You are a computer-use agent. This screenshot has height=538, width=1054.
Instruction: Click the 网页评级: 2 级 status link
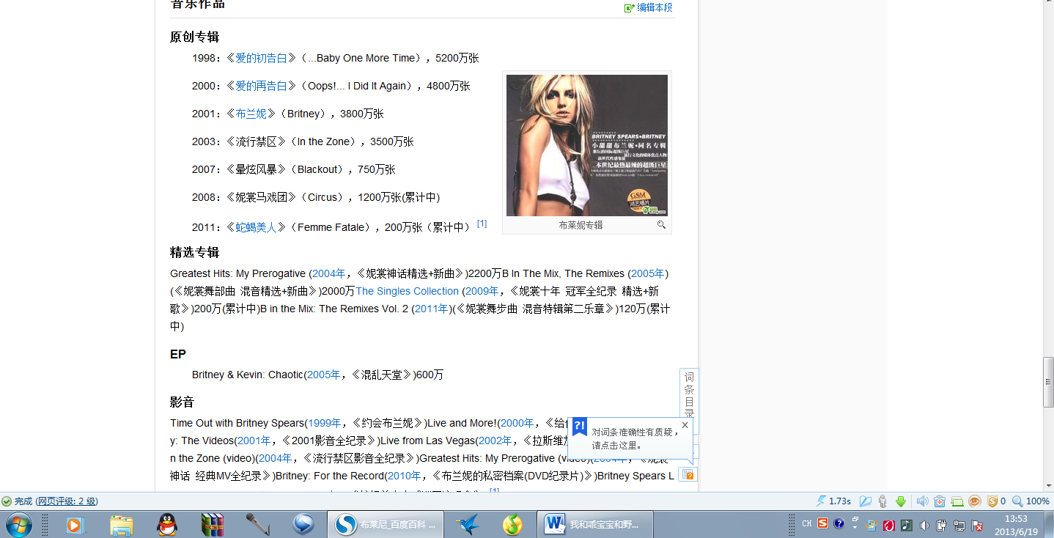tap(67, 501)
